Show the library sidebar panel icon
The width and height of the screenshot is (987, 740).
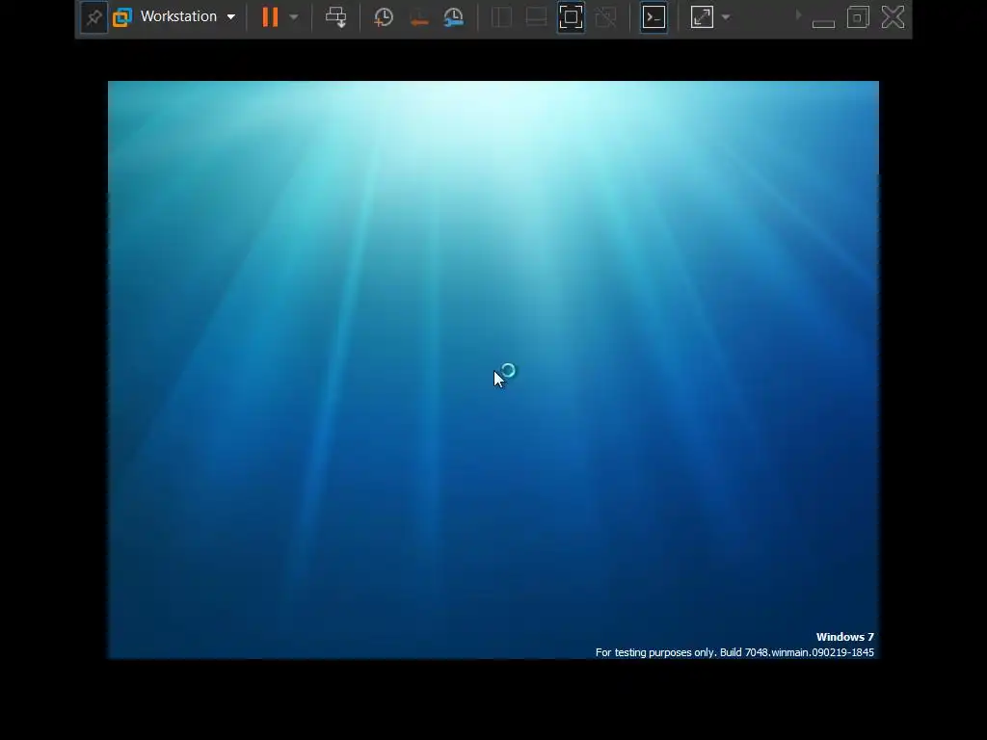[501, 17]
